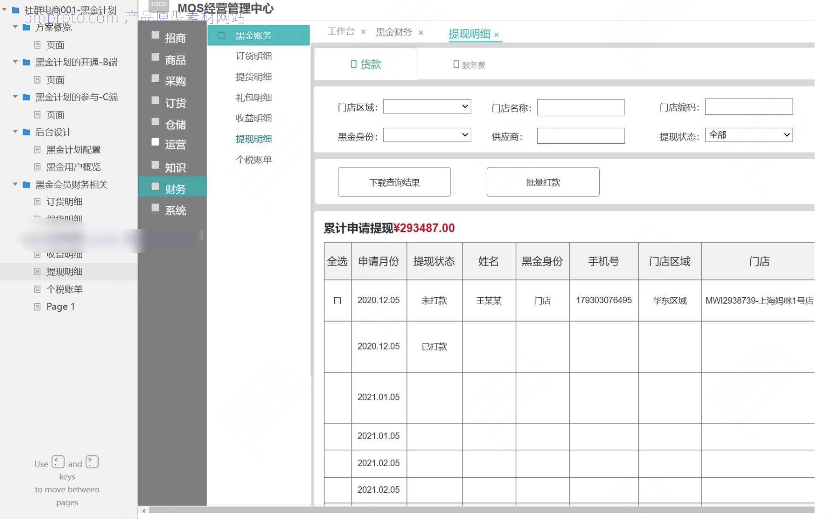This screenshot has width=832, height=519.
Task: Click the square icon beside 系统
Action: point(155,208)
